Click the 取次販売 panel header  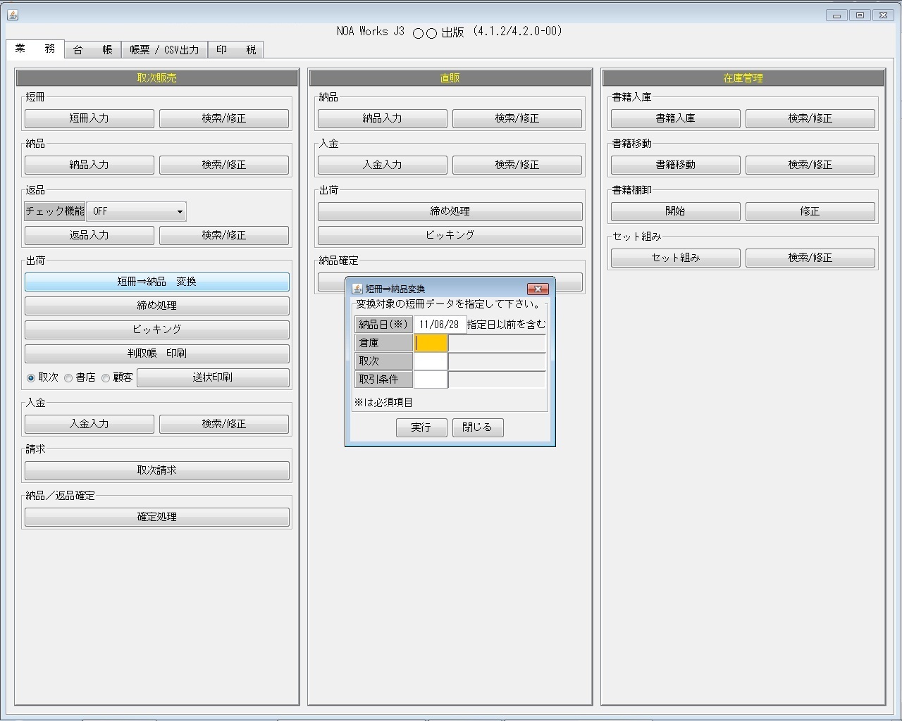coord(157,78)
